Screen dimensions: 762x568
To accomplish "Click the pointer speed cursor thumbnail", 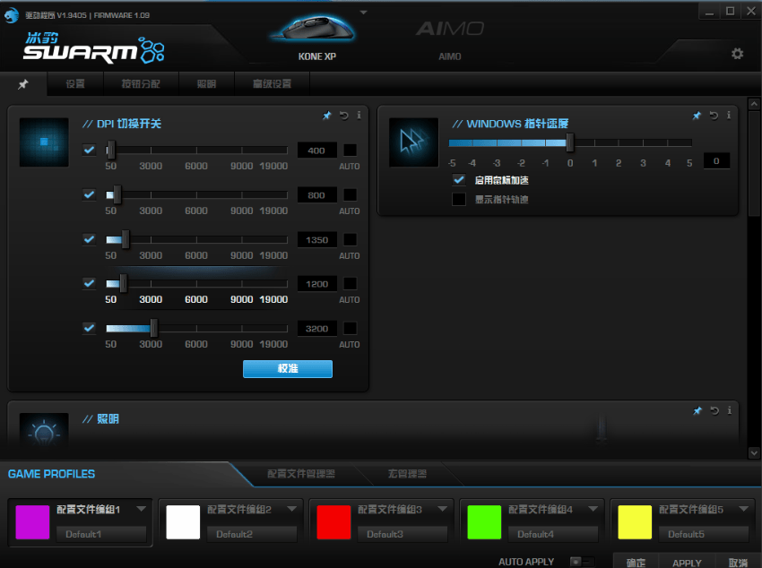I will 413,142.
